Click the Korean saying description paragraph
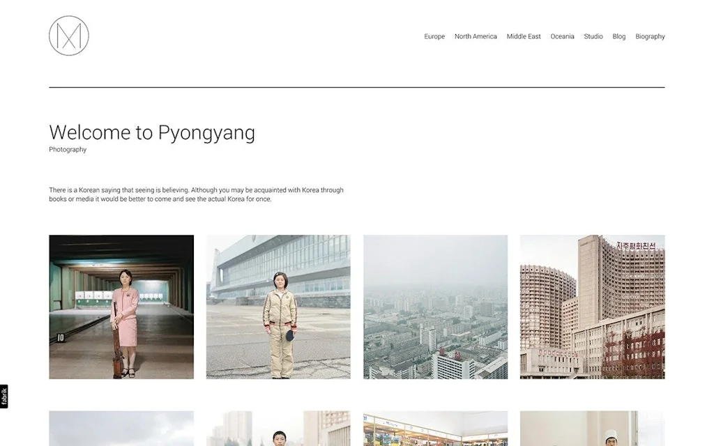 196,194
